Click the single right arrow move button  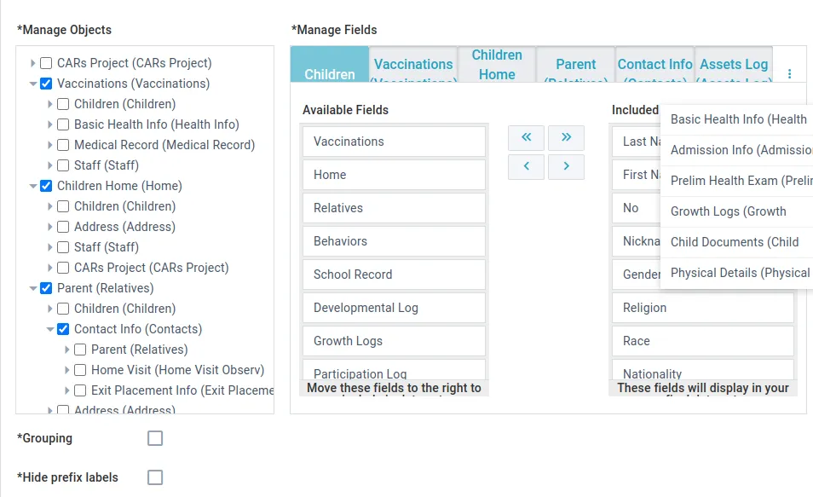point(566,166)
